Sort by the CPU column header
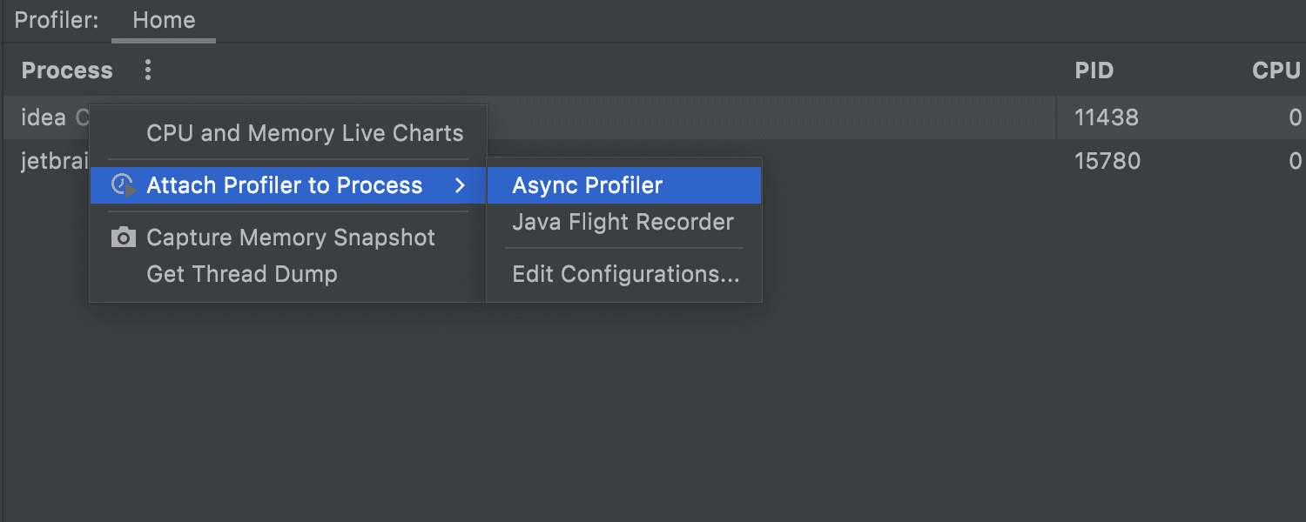The image size is (1306, 522). point(1276,70)
